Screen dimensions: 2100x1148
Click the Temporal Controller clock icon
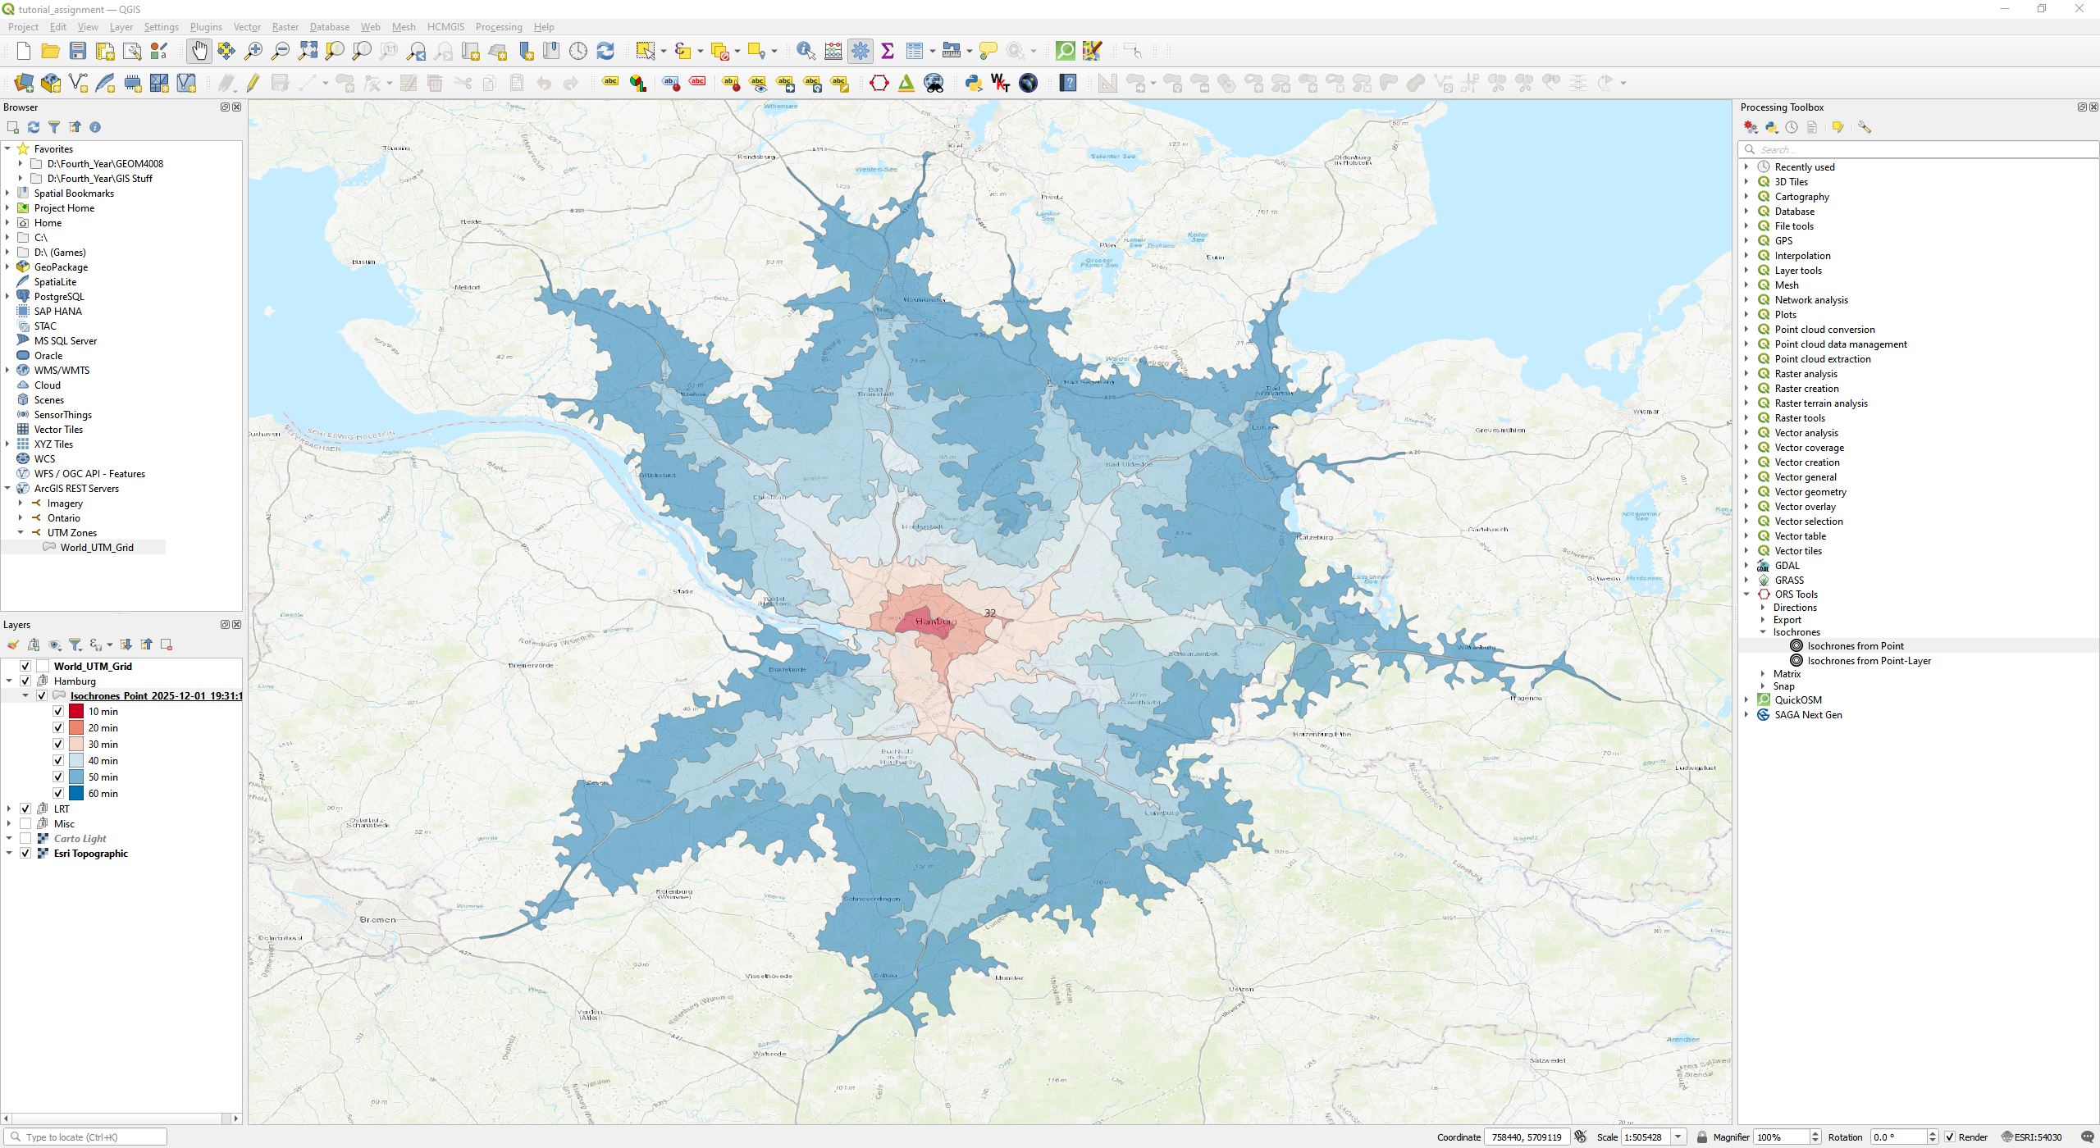coord(578,51)
